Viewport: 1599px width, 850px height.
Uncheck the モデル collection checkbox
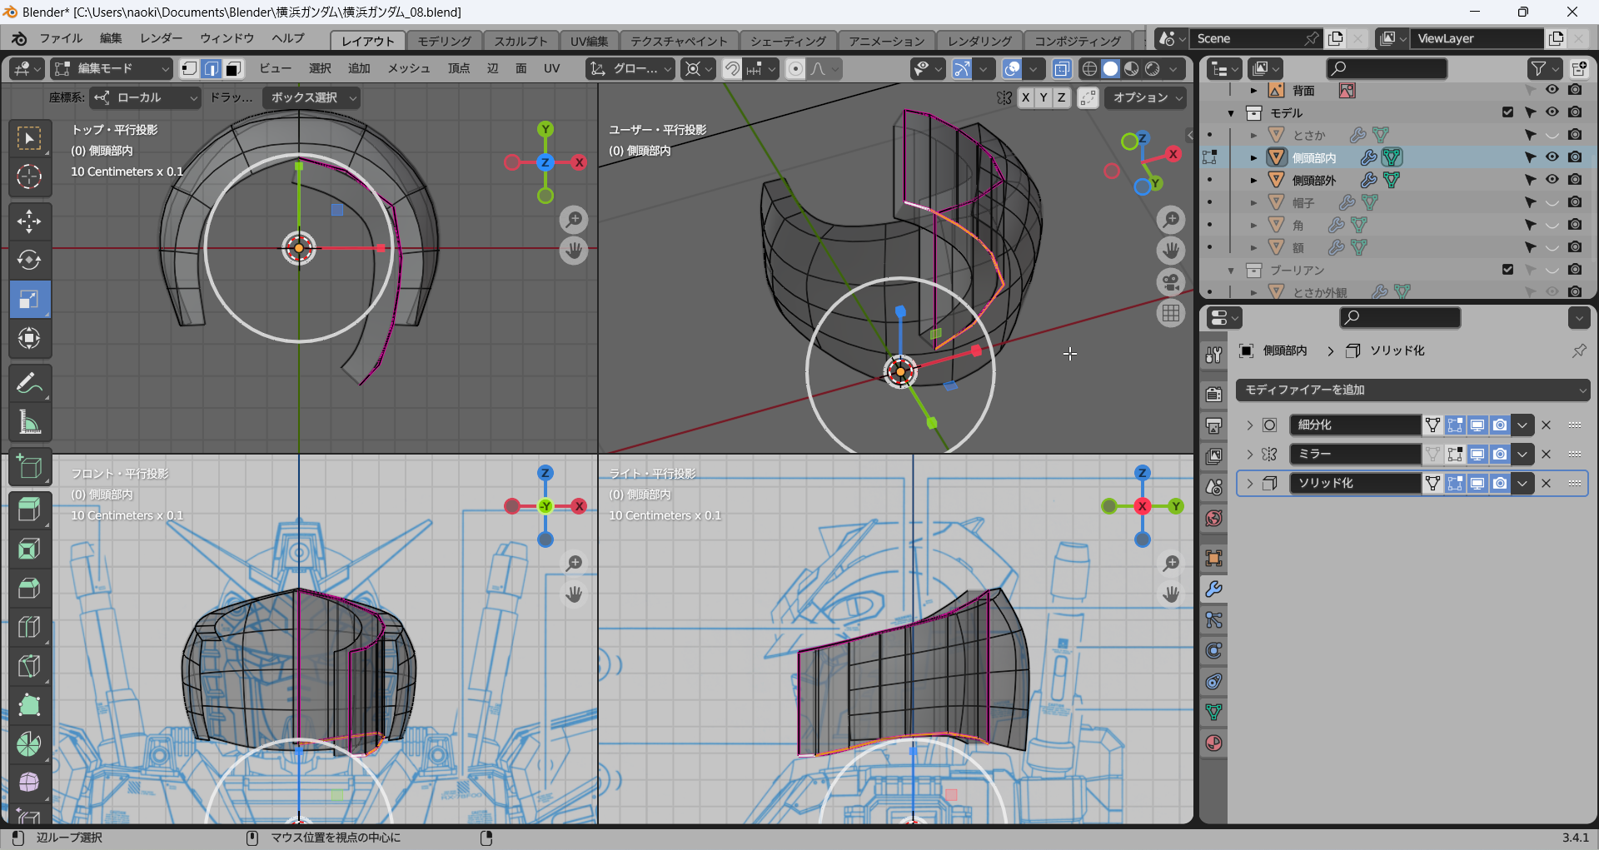[1507, 112]
